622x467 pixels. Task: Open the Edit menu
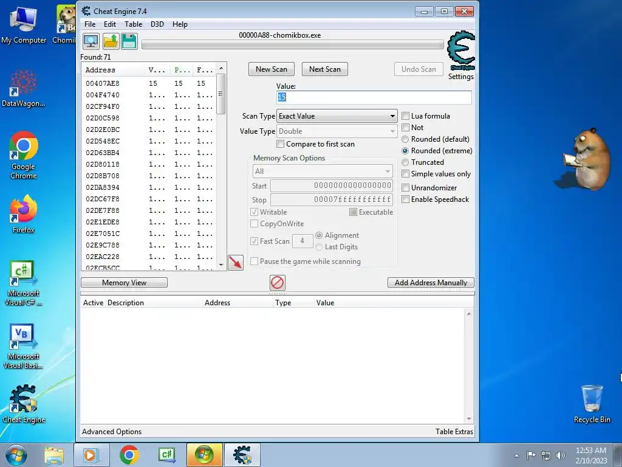(110, 24)
